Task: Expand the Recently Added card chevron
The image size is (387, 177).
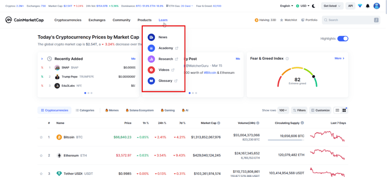Action: point(42,59)
